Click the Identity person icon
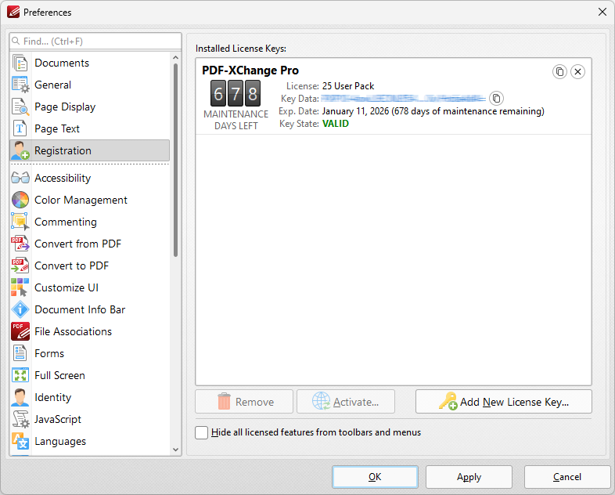The image size is (615, 495). coord(20,397)
